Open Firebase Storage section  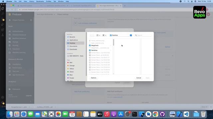[15, 42]
